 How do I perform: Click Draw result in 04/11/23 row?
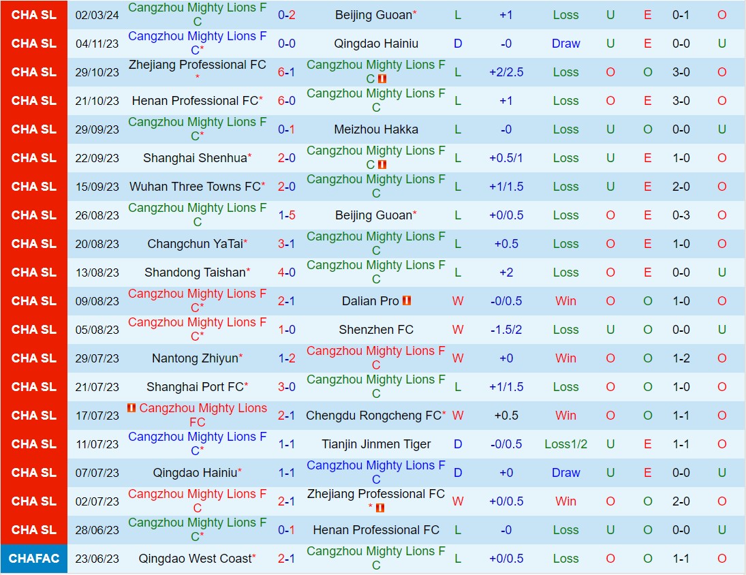point(565,44)
